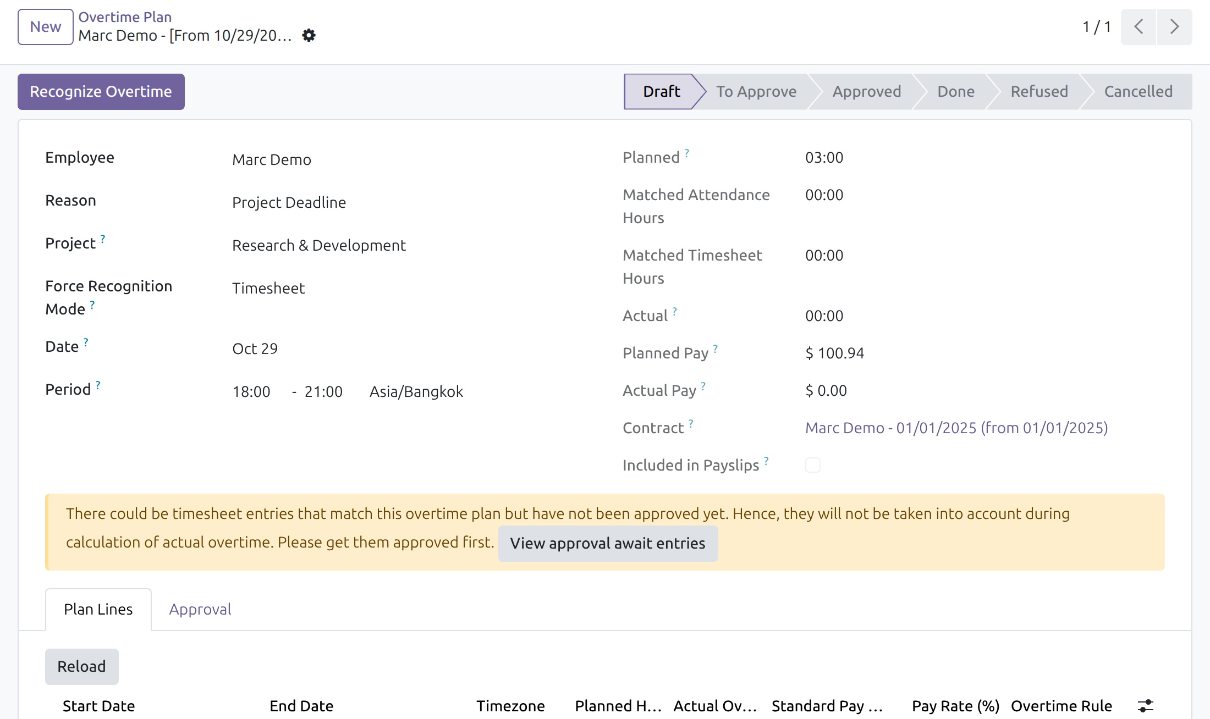The width and height of the screenshot is (1210, 719).
Task: Switch to the Plan Lines tab
Action: [98, 610]
